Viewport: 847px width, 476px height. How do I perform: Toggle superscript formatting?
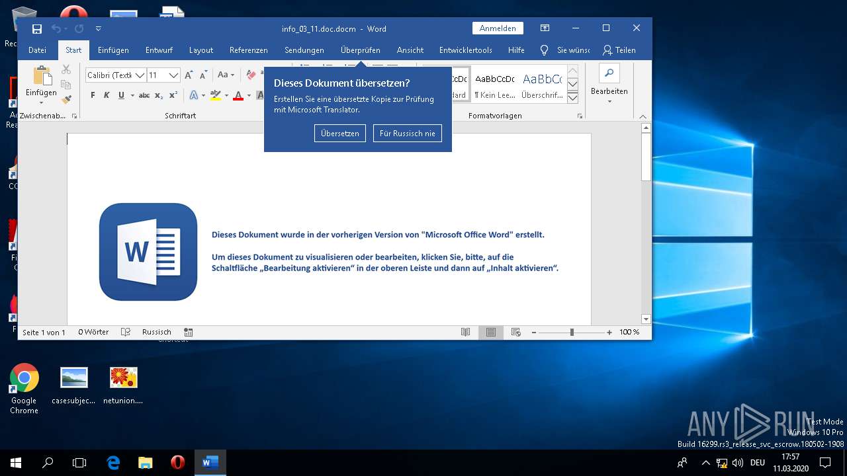click(173, 95)
